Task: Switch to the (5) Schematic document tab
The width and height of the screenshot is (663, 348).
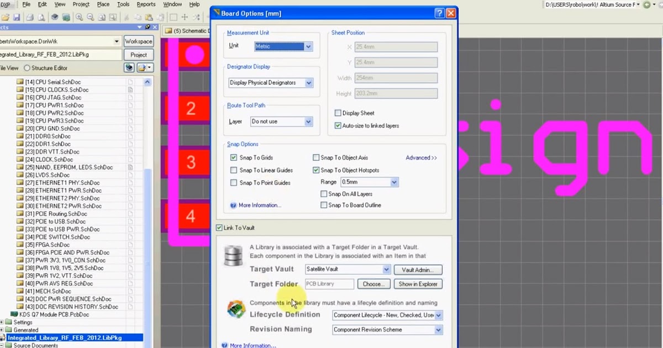Action: (x=186, y=31)
